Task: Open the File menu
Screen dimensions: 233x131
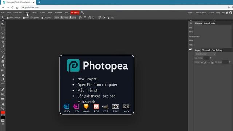Action: click(x=3, y=12)
